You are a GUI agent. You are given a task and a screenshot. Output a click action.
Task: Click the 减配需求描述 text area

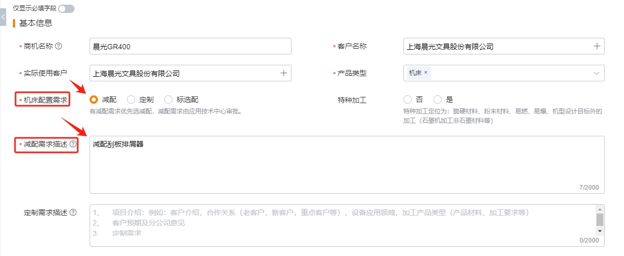pyautogui.click(x=347, y=165)
